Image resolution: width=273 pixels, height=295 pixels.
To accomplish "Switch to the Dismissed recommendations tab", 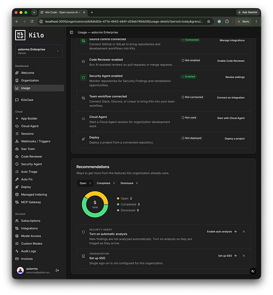I will tap(129, 183).
